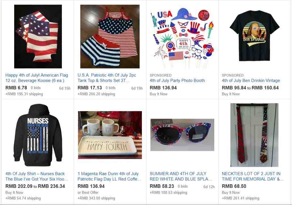Open '4th of July Ben Drinkin Vintage' link
The width and height of the screenshot is (292, 205).
click(251, 80)
